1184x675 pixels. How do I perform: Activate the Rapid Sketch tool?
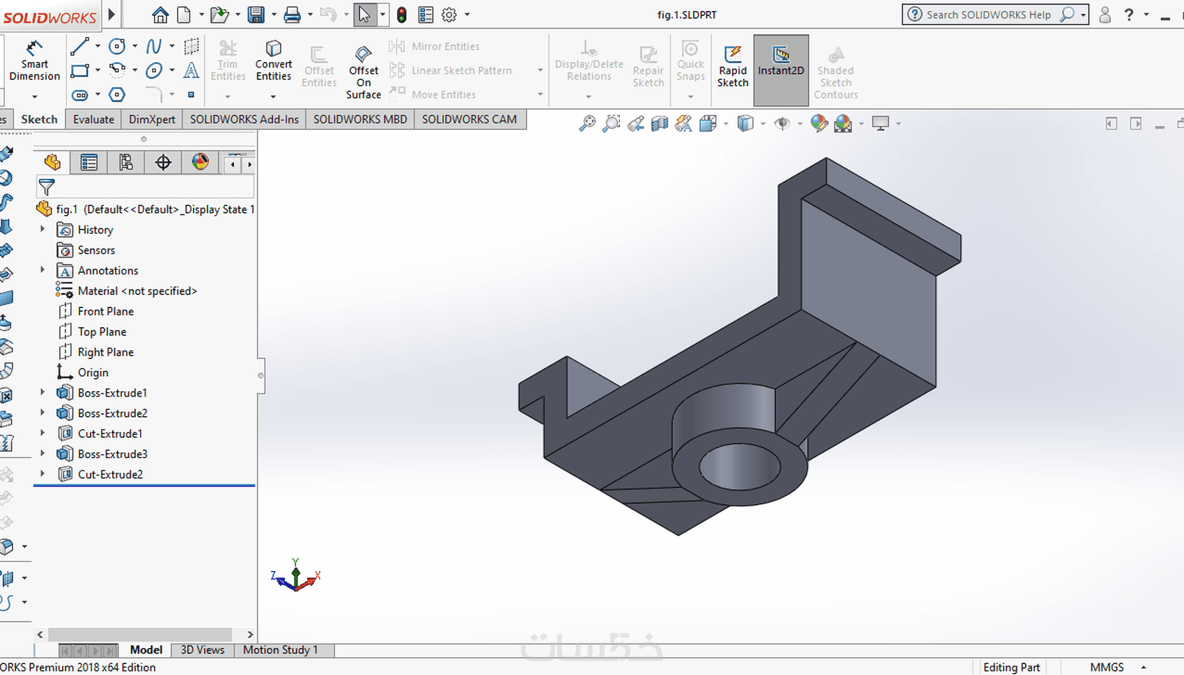click(x=733, y=66)
